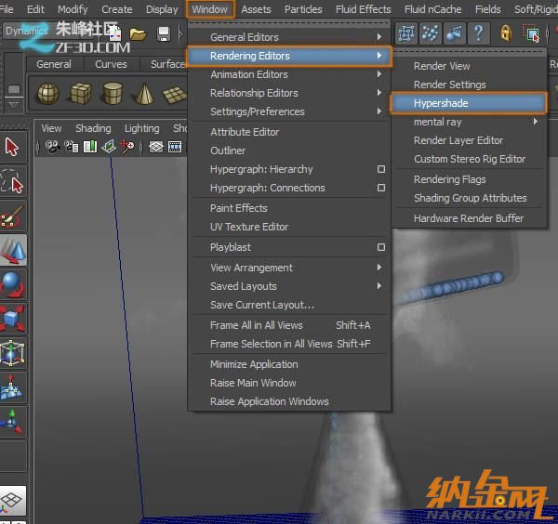Activate the Rotate tool

tap(12, 284)
